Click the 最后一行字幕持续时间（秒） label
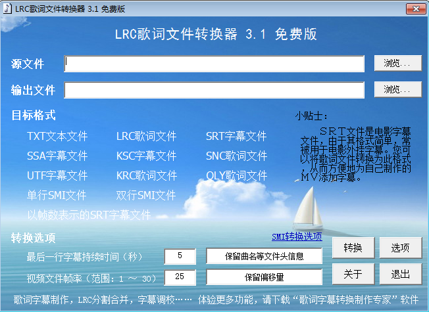 [x=84, y=257]
